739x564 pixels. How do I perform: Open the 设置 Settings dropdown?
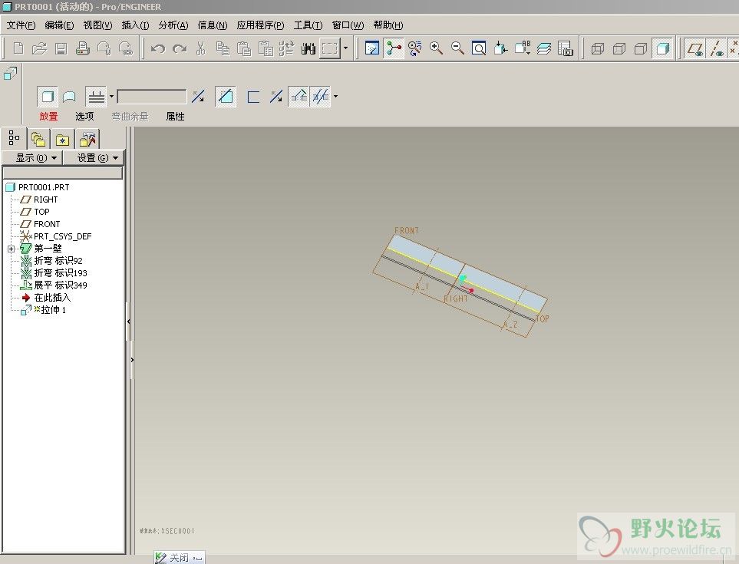coord(94,158)
